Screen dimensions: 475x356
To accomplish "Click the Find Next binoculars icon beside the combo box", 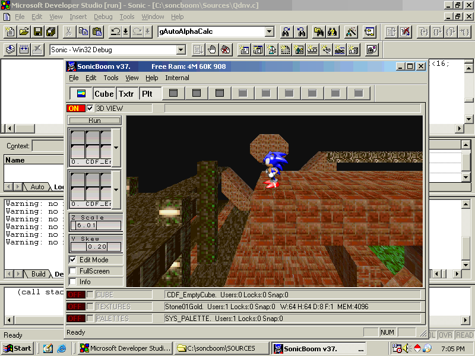I will tap(286, 32).
